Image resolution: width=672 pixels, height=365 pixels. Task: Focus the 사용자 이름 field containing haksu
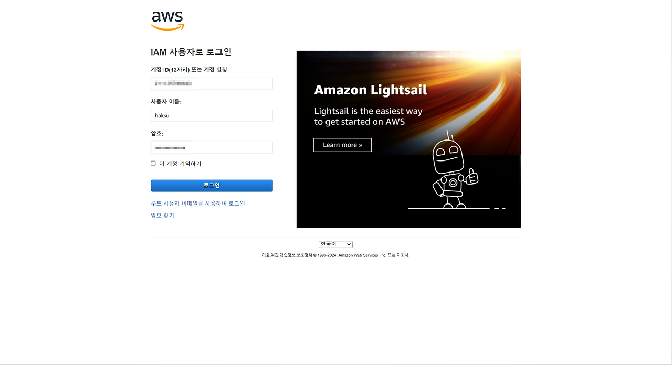point(212,115)
